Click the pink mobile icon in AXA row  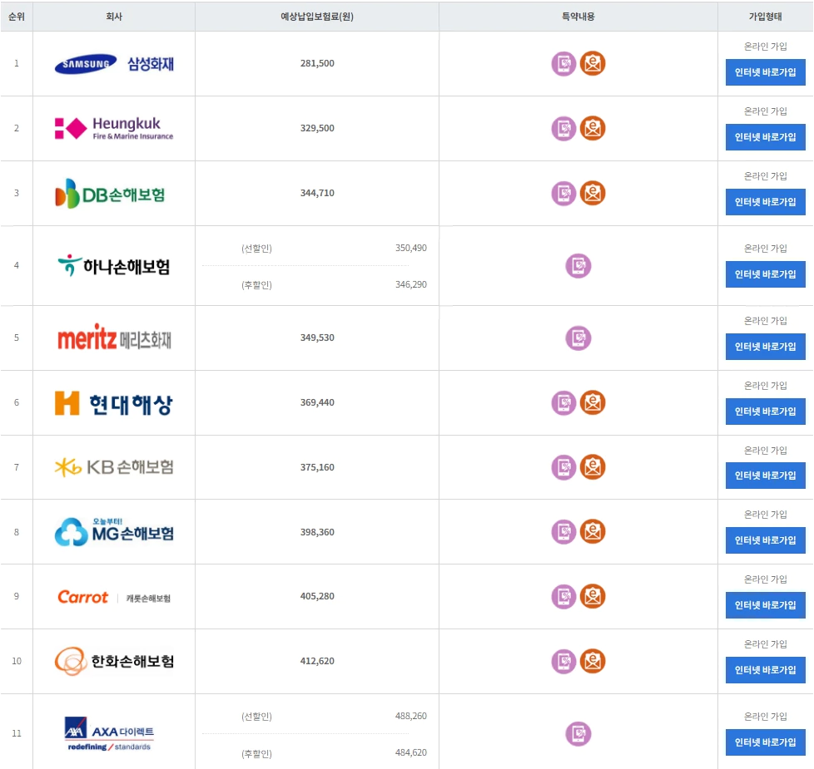click(578, 734)
